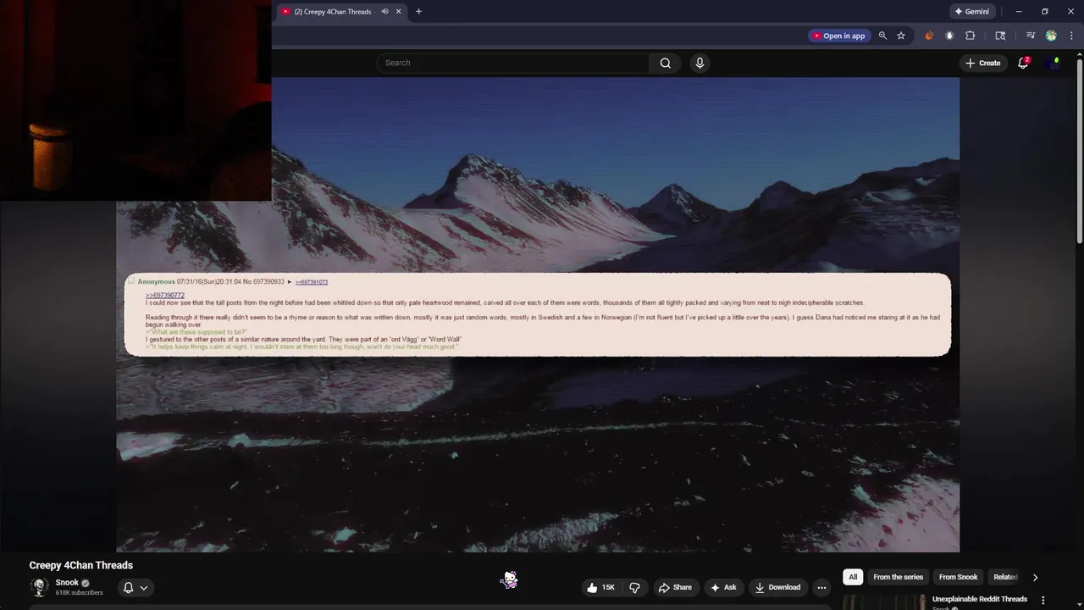This screenshot has width=1084, height=610.
Task: Open the Extensions puzzle menu
Action: (971, 36)
